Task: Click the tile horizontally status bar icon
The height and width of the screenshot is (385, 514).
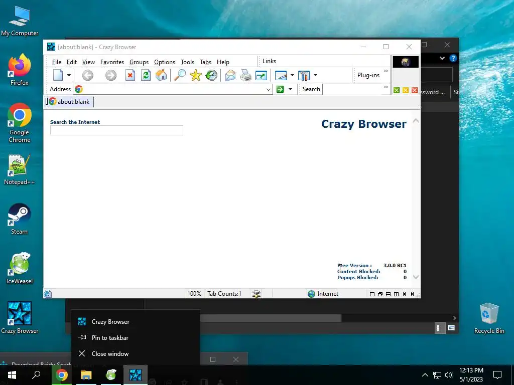Action: [388, 294]
